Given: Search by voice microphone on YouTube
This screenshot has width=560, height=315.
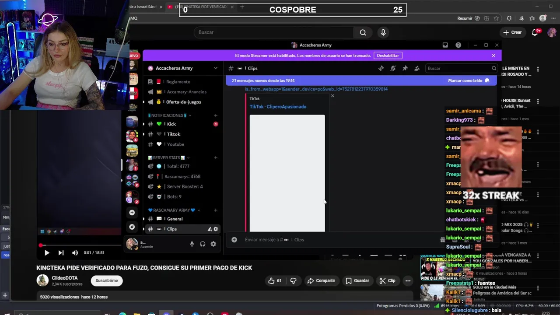Looking at the screenshot, I should pos(383,32).
